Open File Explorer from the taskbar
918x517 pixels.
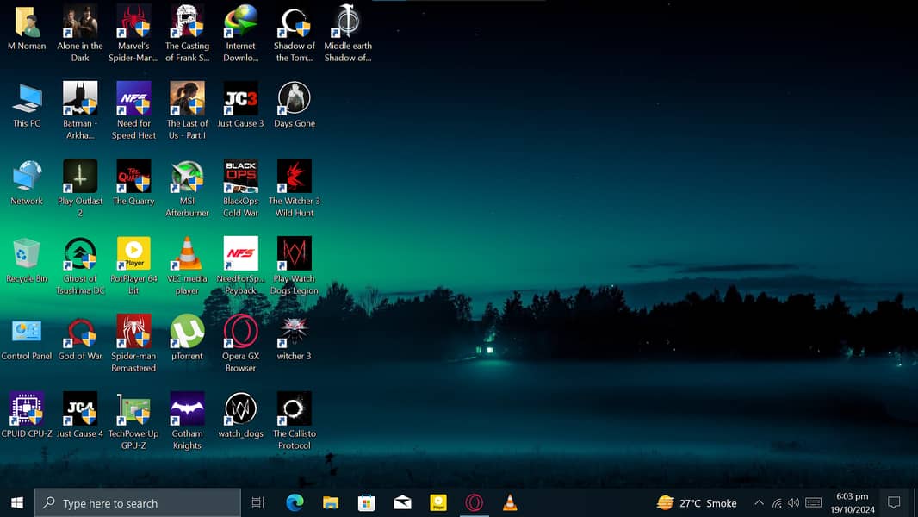click(331, 503)
